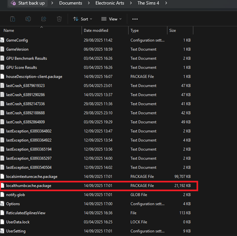Select the ReticulatedSplinesView file
The width and height of the screenshot is (237, 236).
pos(26,213)
